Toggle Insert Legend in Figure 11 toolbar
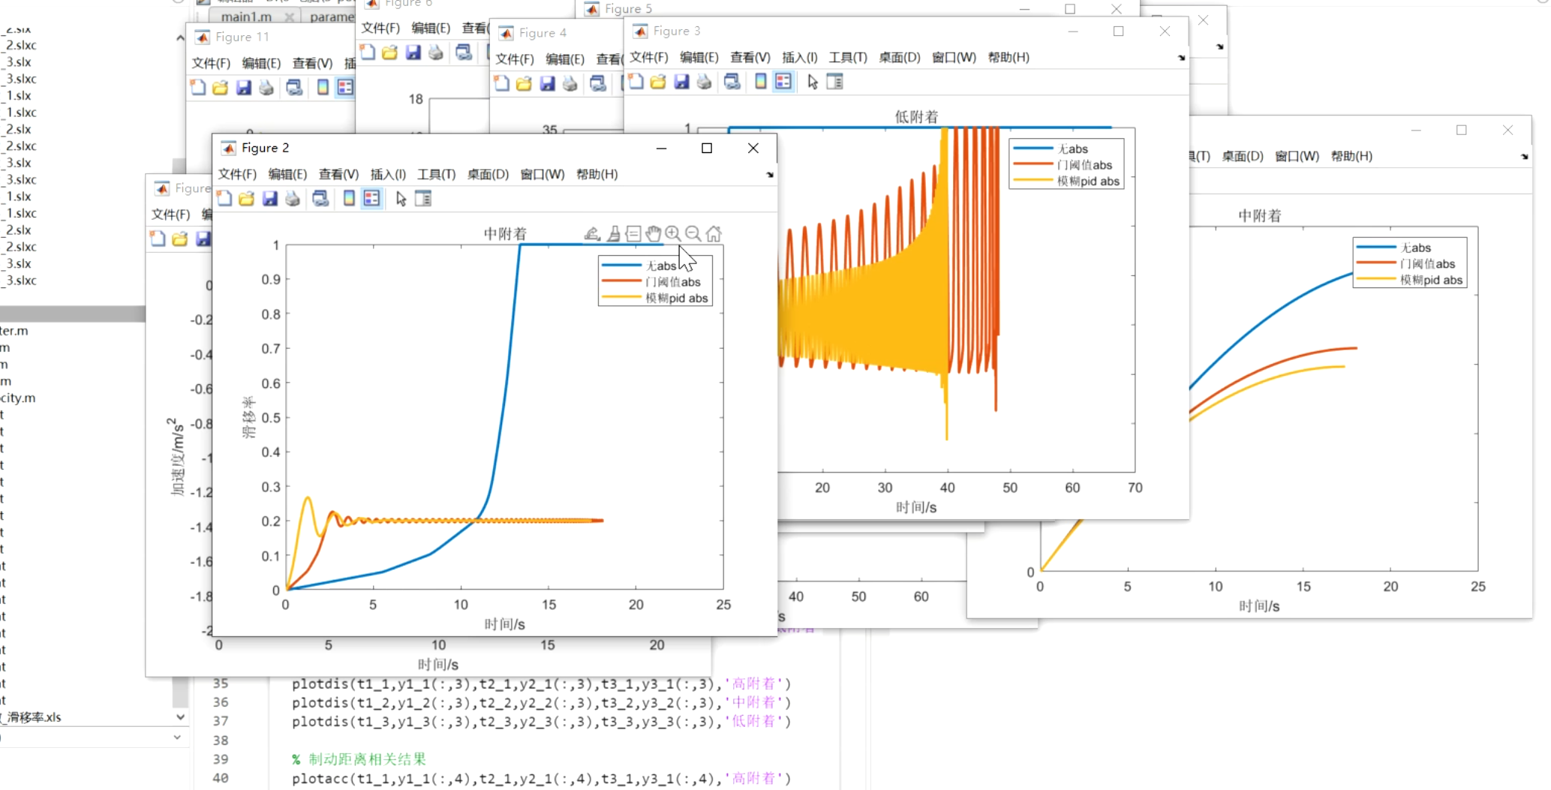The image size is (1551, 790). [345, 88]
